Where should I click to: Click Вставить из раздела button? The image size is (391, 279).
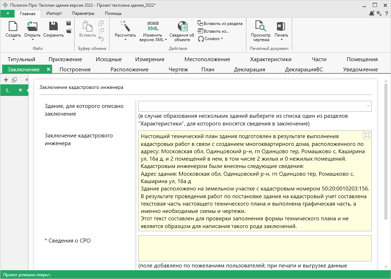click(x=220, y=24)
